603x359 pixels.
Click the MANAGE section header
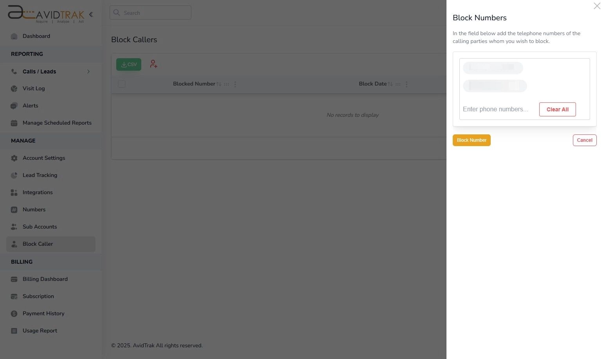23,141
